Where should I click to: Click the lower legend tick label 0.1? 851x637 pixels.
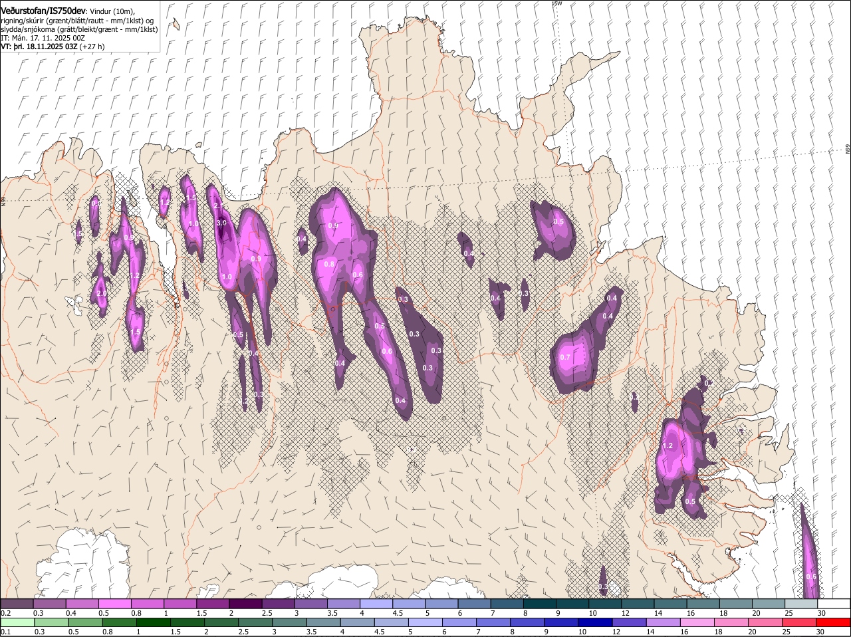[x=6, y=632]
